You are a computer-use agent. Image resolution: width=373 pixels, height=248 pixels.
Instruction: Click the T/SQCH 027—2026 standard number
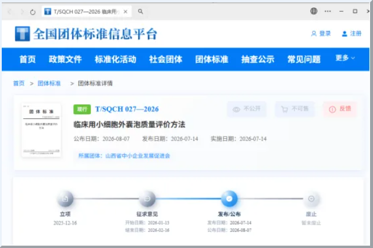127,109
